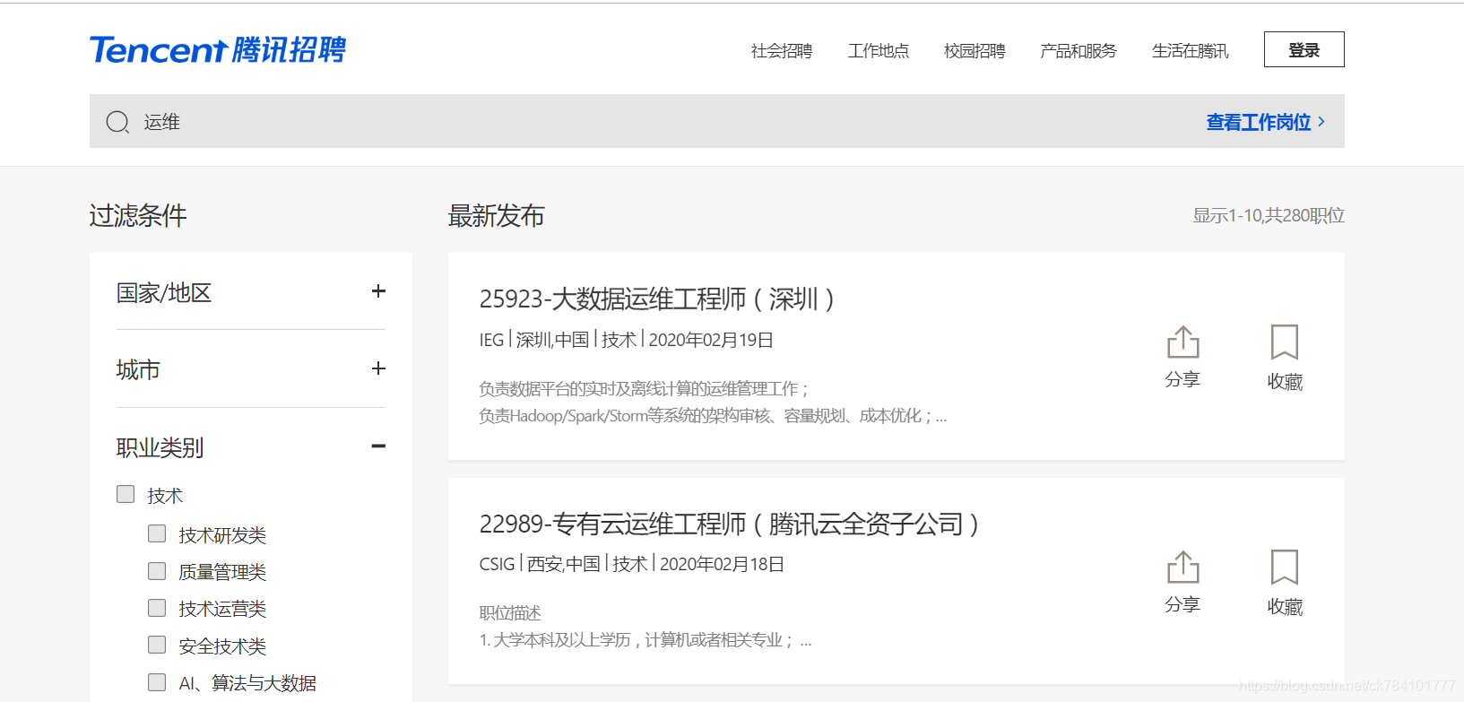
Task: Collapse the 职业类别 filter section
Action: pyautogui.click(x=378, y=446)
